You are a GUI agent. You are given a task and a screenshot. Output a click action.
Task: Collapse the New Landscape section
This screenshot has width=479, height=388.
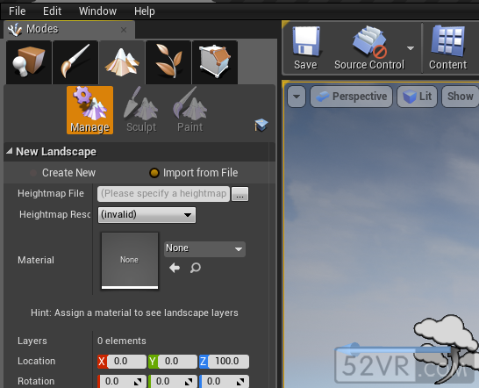coord(10,151)
